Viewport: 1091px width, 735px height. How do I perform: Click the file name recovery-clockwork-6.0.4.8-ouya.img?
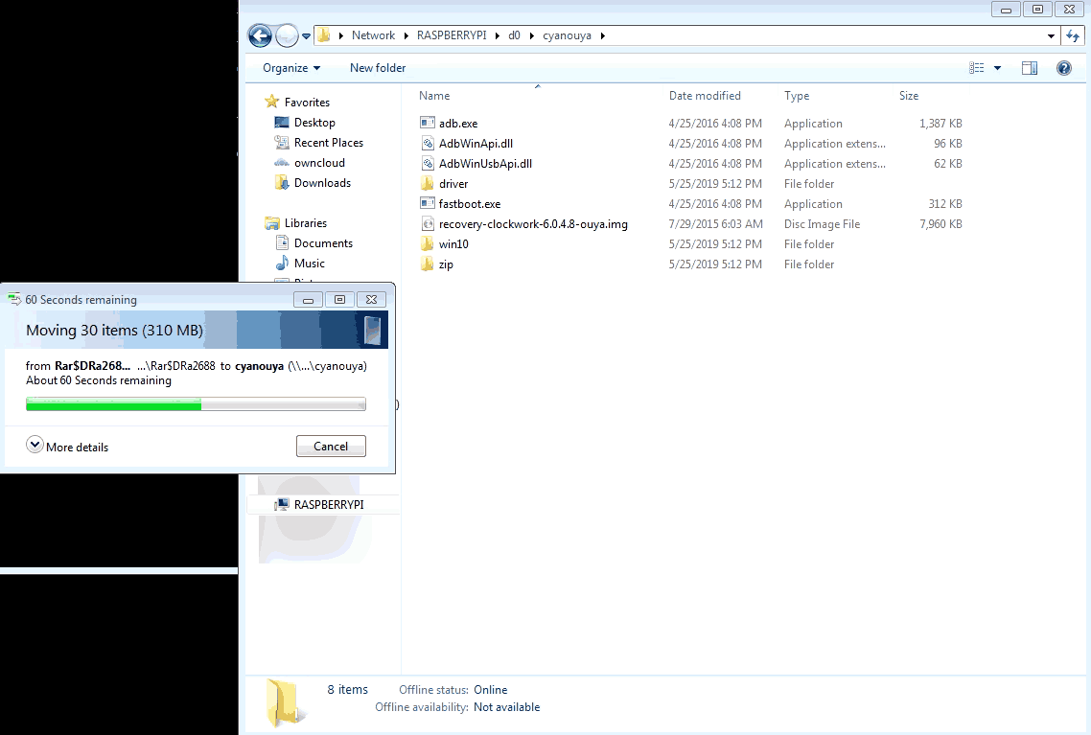tap(533, 224)
